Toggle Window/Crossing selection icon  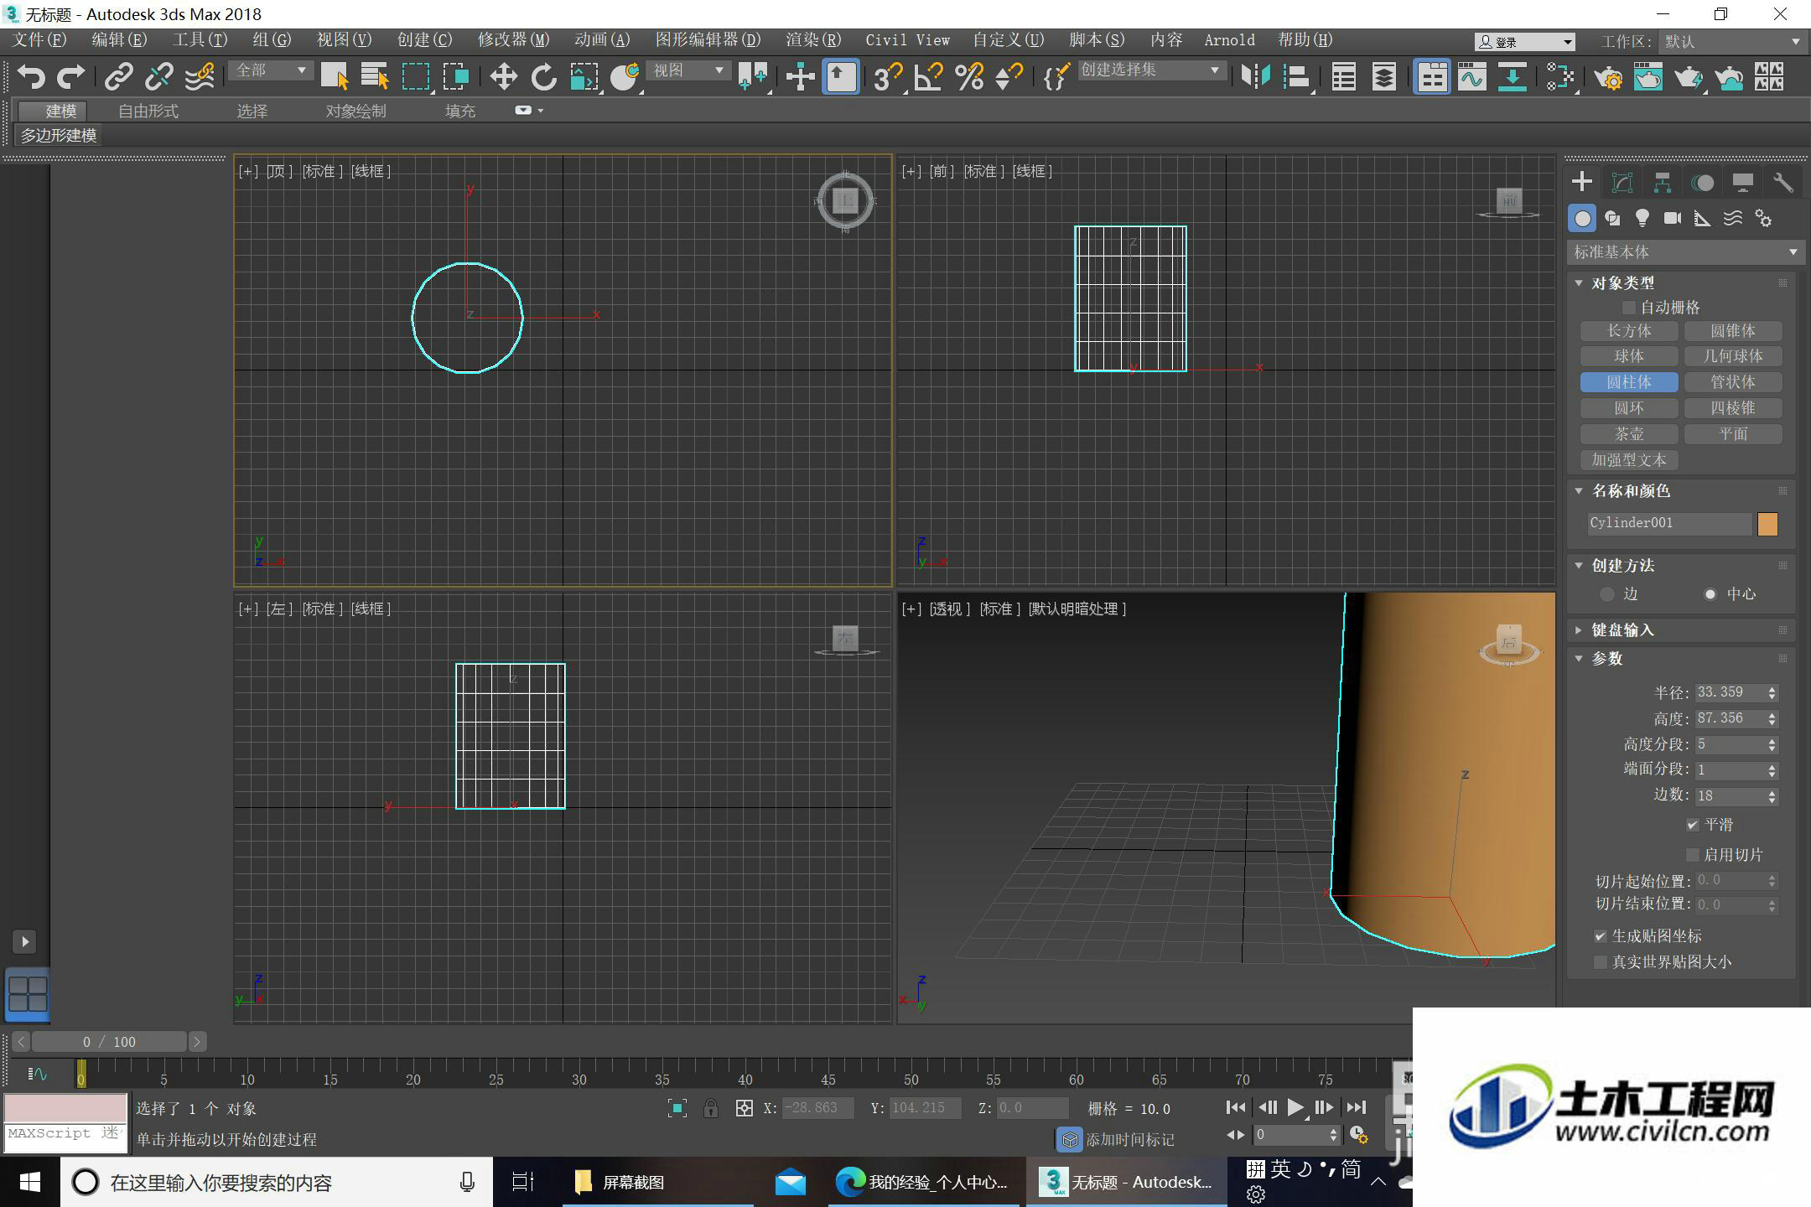click(455, 77)
